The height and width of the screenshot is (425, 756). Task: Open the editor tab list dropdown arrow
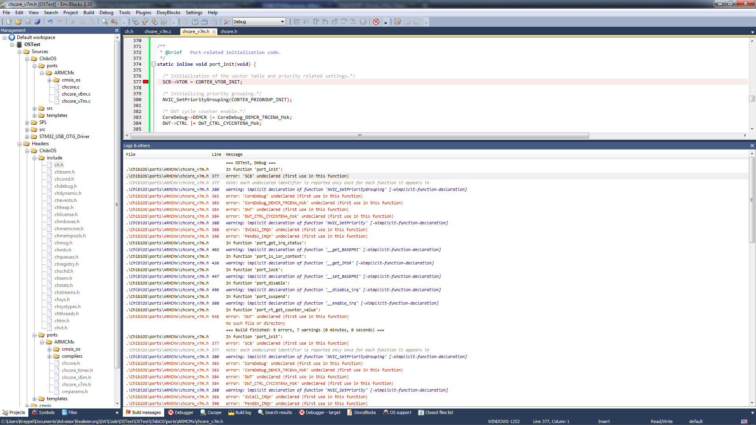752,32
